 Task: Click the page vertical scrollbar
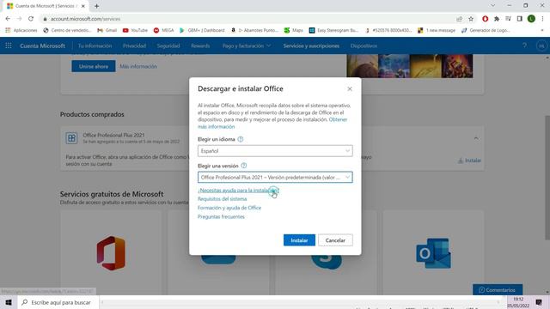(x=547, y=178)
